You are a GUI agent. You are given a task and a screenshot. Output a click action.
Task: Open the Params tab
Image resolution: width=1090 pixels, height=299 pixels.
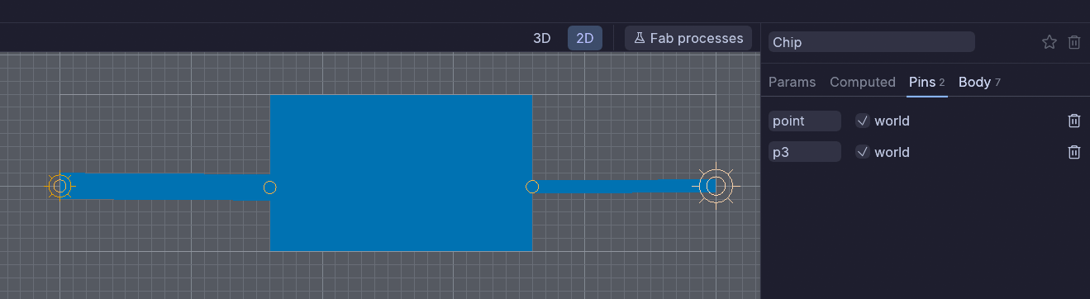(x=792, y=82)
